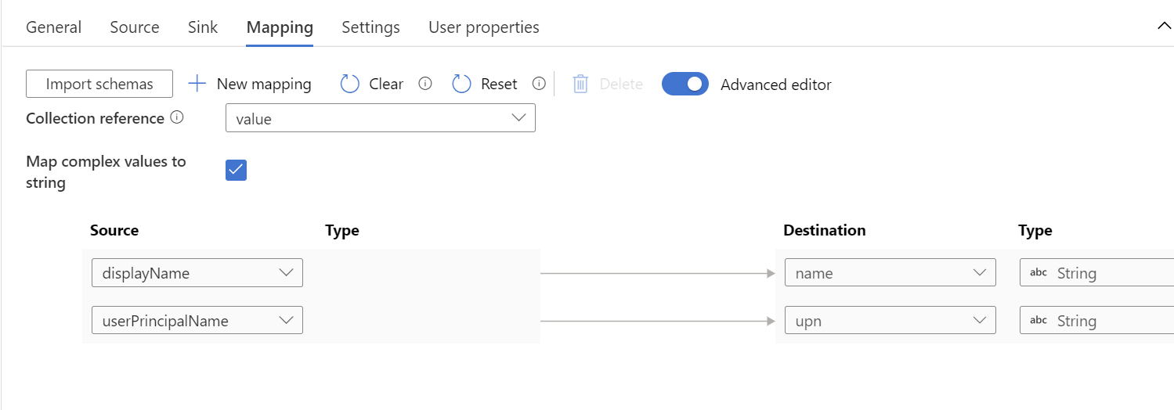1174x410 pixels.
Task: Uncheck Map complex values to string
Action: pos(236,170)
